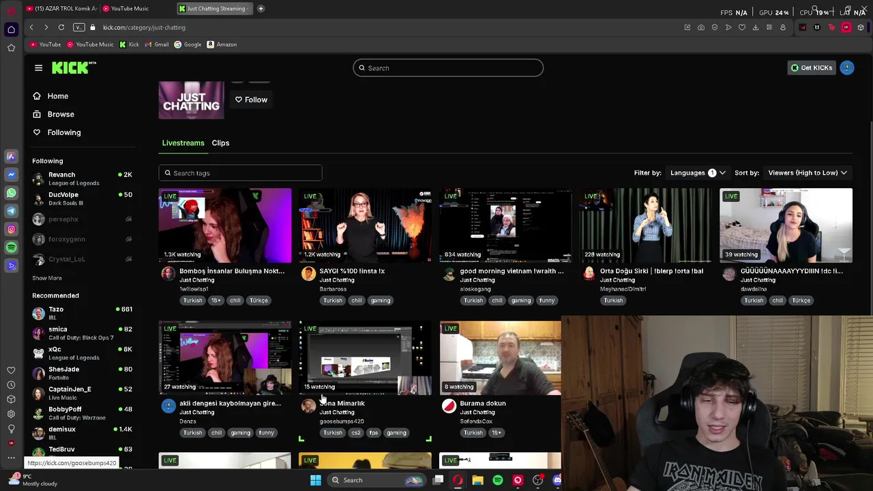The width and height of the screenshot is (873, 491).
Task: Open WhatsApp in the Opera sidebar
Action: 11,193
